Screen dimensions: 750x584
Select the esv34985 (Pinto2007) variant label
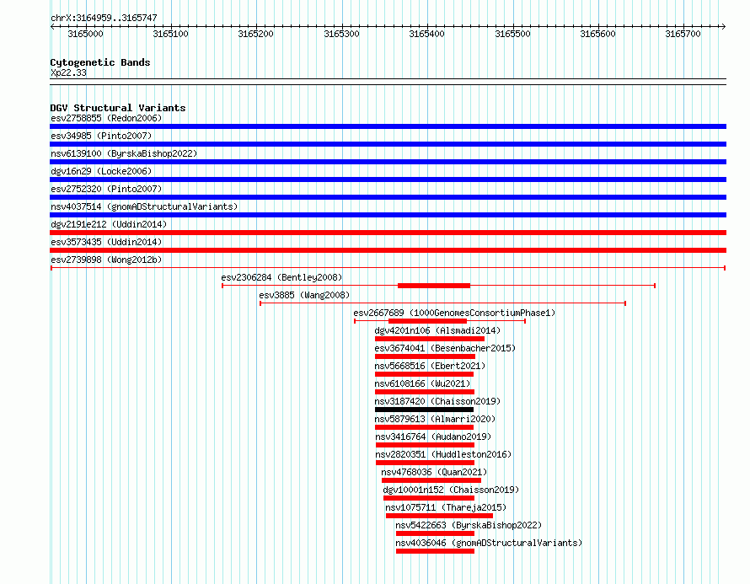[101, 136]
